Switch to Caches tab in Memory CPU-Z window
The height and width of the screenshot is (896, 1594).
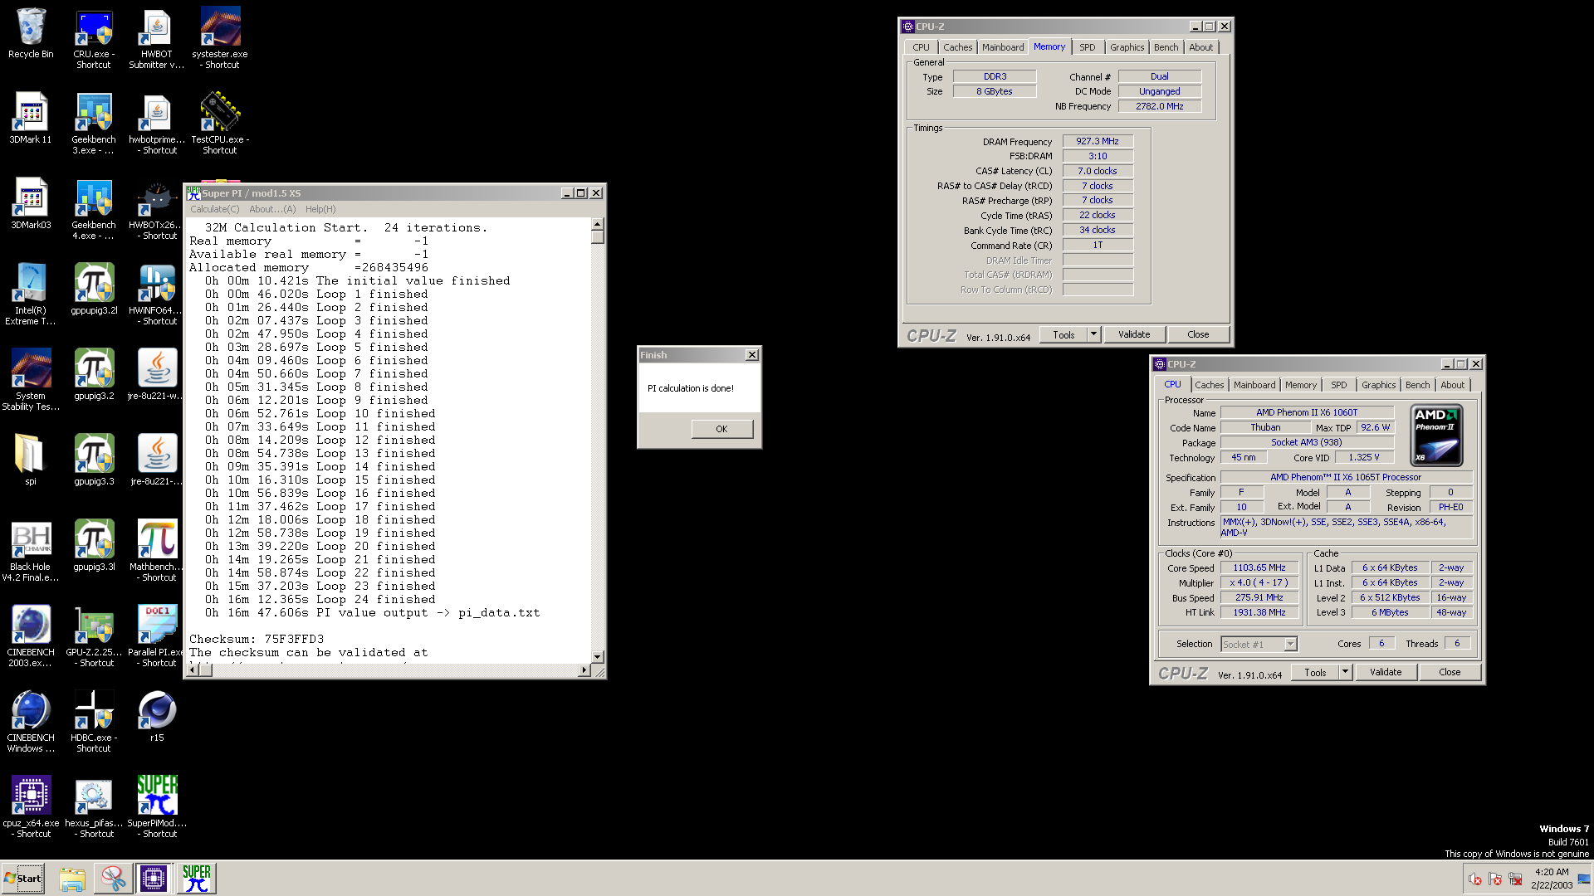[957, 47]
